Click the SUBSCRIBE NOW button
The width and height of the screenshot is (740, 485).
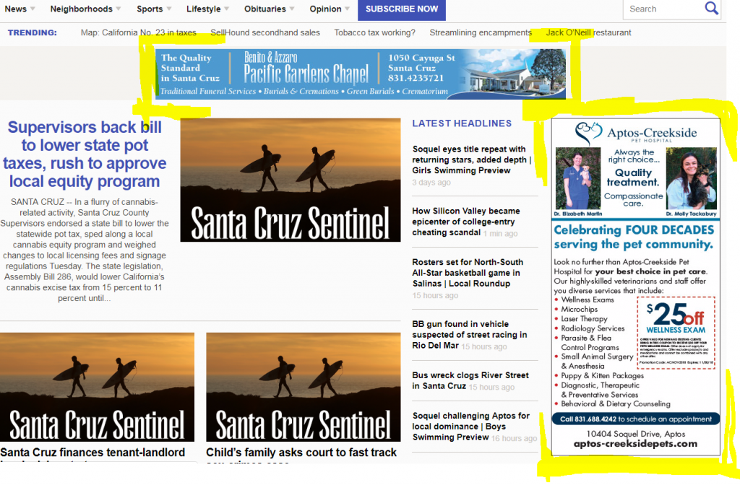401,10
